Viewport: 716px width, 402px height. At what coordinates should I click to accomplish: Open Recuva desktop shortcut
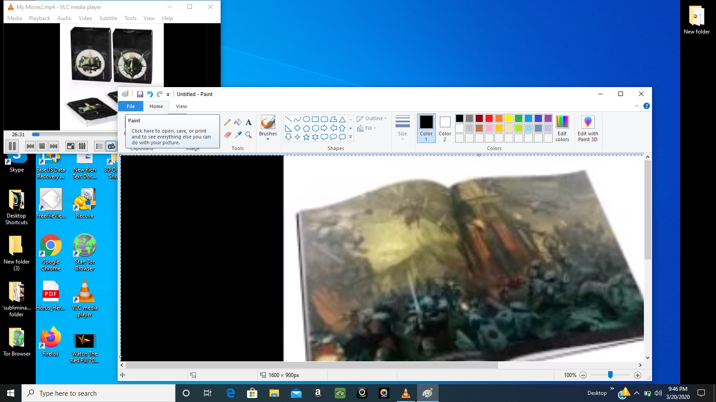tap(85, 203)
